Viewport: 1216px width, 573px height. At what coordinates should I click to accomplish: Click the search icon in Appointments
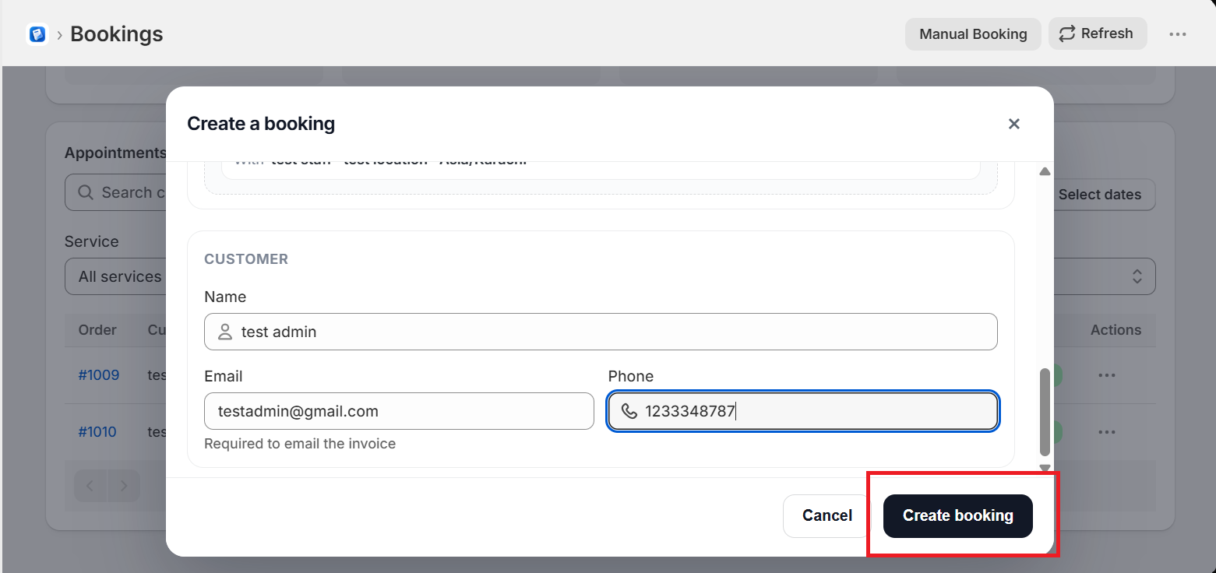click(86, 192)
